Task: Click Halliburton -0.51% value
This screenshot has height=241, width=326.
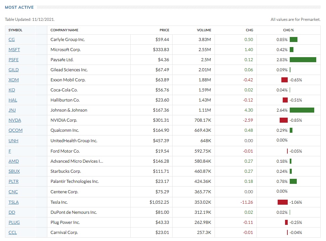Action: coord(296,100)
